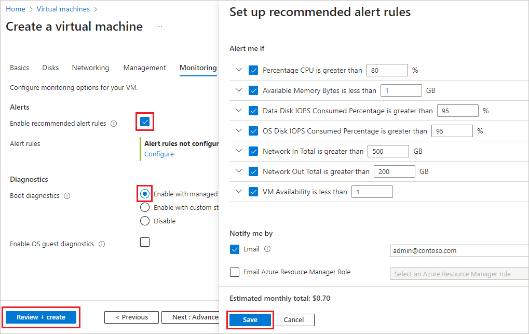Viewport: 529px width, 334px height.
Task: Expand the Data Disk IOPS Consumed Percentage rule
Action: pos(239,110)
